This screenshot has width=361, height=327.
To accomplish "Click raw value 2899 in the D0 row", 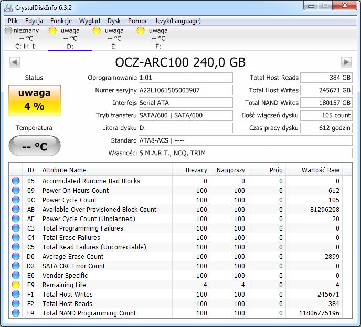I will pyautogui.click(x=332, y=256).
